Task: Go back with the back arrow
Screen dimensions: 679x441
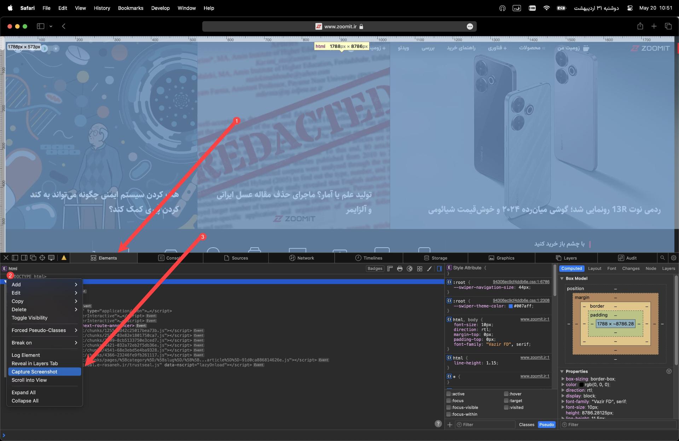Action: tap(64, 26)
